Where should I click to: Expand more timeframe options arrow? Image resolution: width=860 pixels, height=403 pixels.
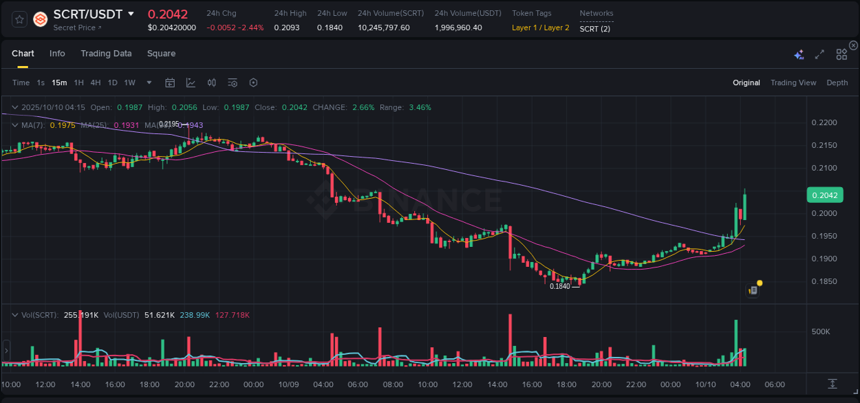[148, 82]
